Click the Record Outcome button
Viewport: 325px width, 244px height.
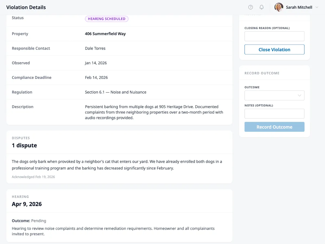point(274,127)
